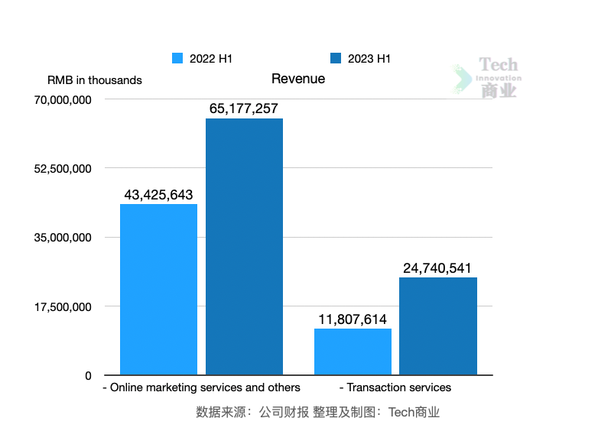Screen dimensions: 598x431
Task: Select the RMB in thousands axis title
Action: tap(95, 79)
